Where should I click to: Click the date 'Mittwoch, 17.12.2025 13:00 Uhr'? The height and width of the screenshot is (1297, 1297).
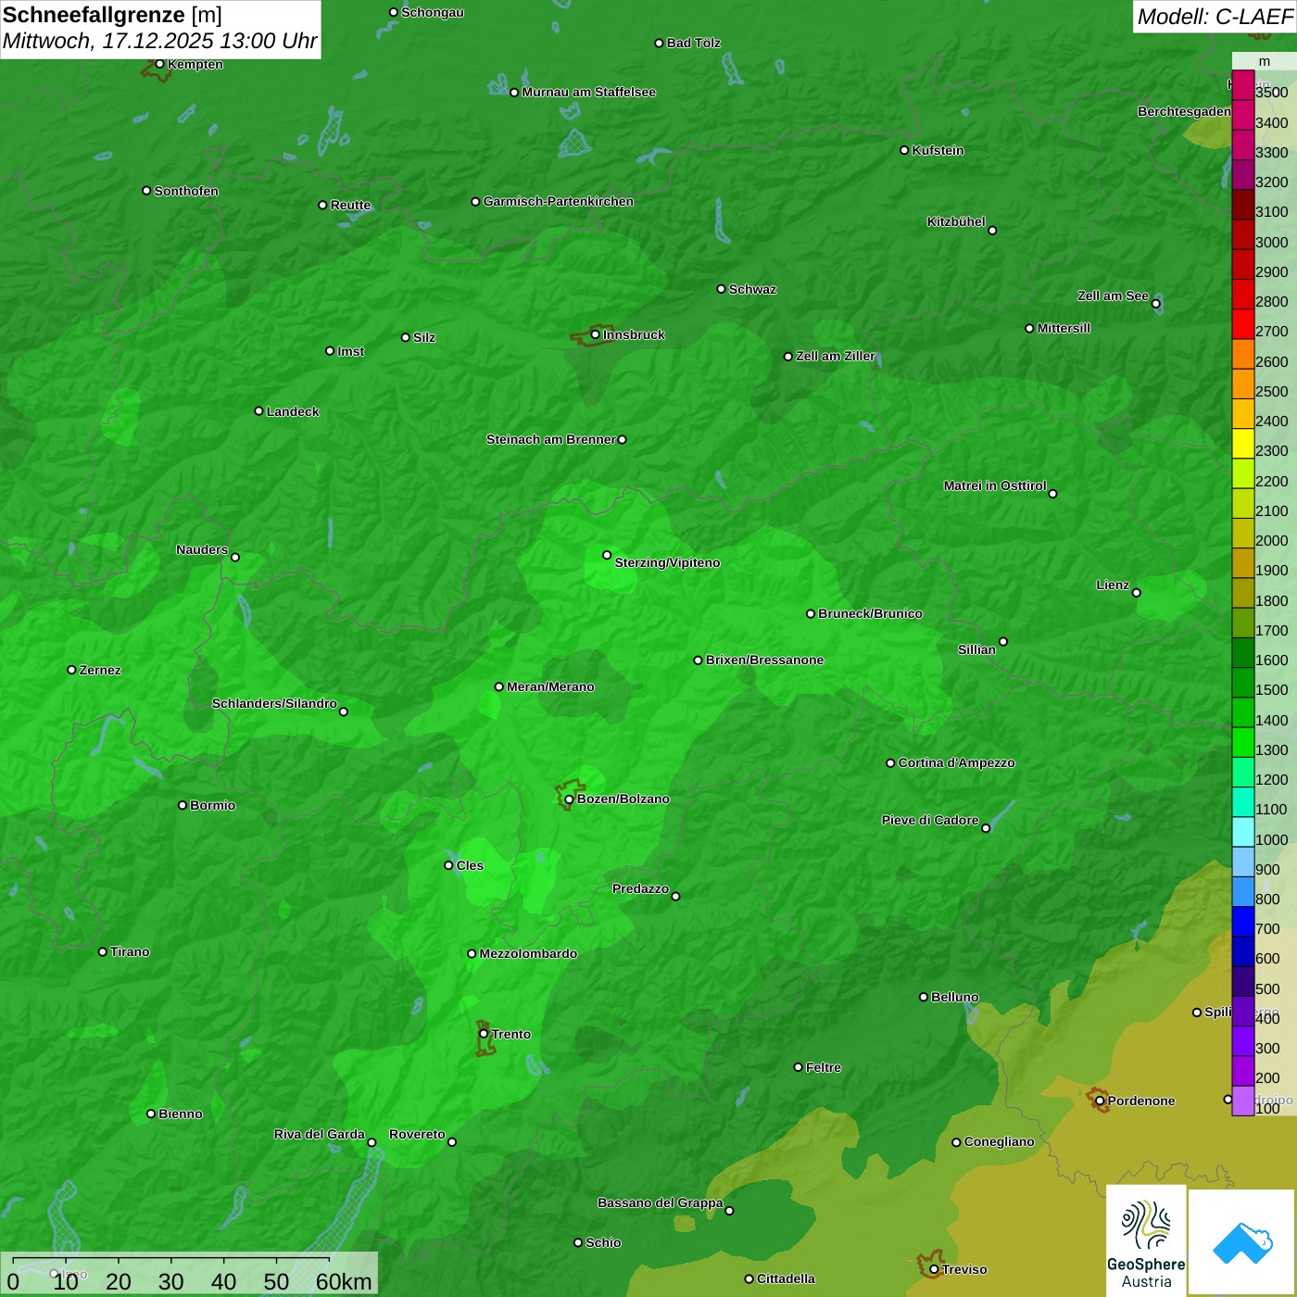(x=160, y=42)
